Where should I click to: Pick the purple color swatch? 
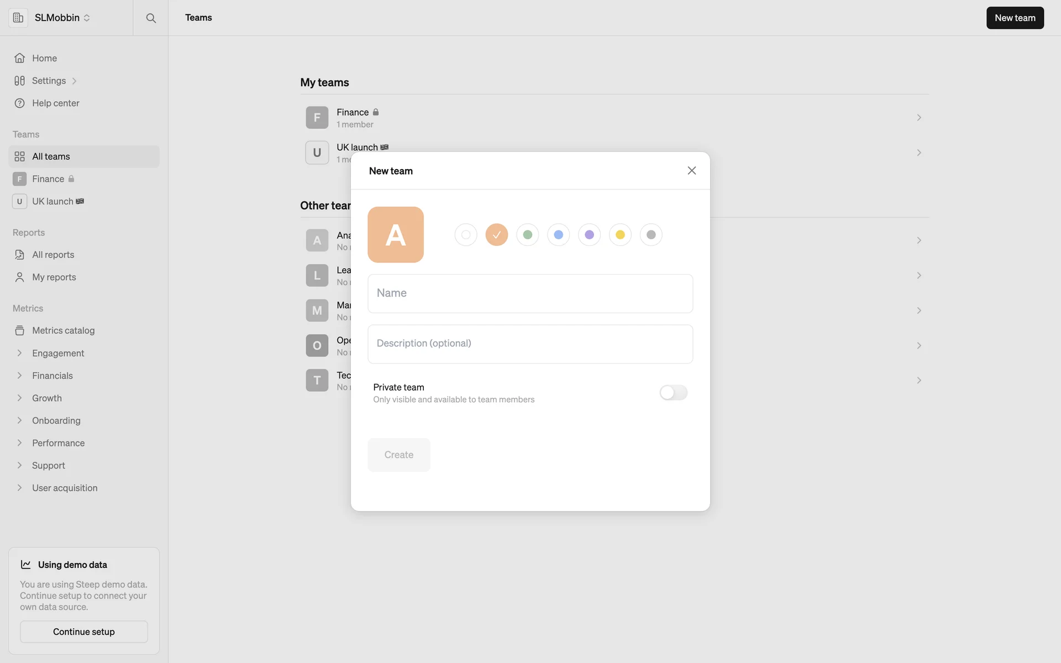click(589, 235)
